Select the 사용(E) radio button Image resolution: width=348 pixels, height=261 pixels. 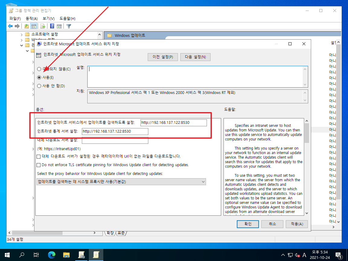[x=39, y=77]
